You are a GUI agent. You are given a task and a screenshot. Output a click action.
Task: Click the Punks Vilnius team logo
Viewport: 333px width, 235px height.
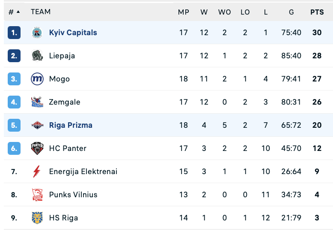click(37, 195)
